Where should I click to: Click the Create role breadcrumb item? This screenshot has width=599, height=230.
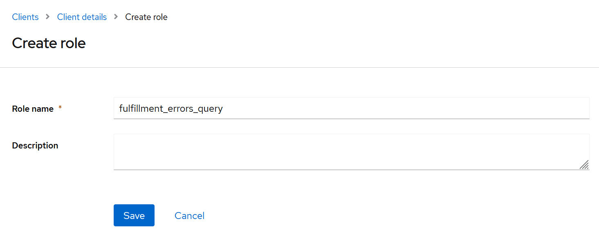[x=146, y=17]
